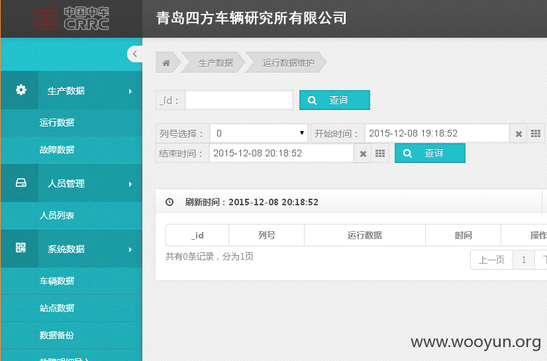This screenshot has width=547, height=361.
Task: Select page 1 in pagination
Action: (524, 260)
